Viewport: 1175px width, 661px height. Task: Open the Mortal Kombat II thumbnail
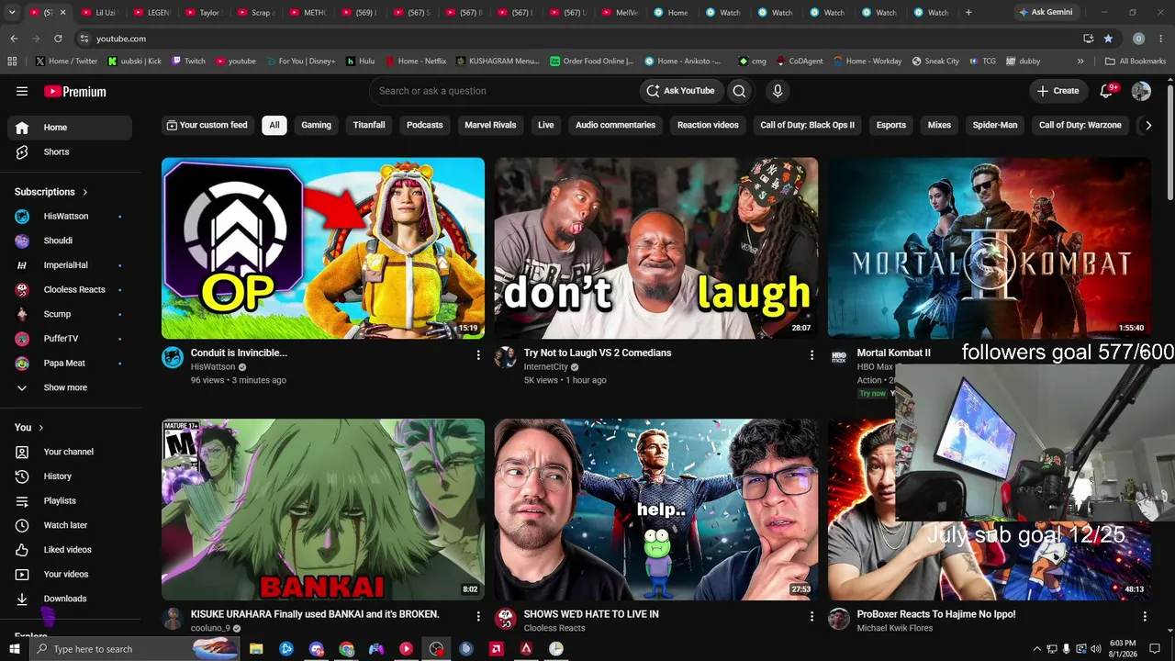click(989, 248)
